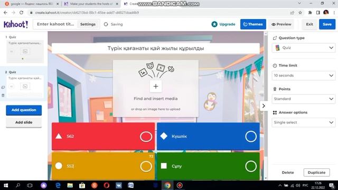338x190 pixels.
Task: Save the kahoot with the Save button
Action: tap(327, 24)
